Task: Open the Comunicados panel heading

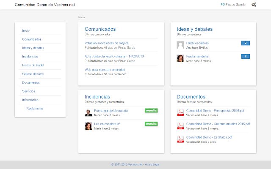Action: point(100,29)
